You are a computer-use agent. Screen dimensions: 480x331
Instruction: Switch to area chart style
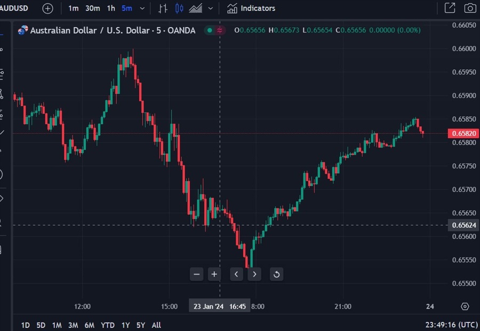click(195, 8)
